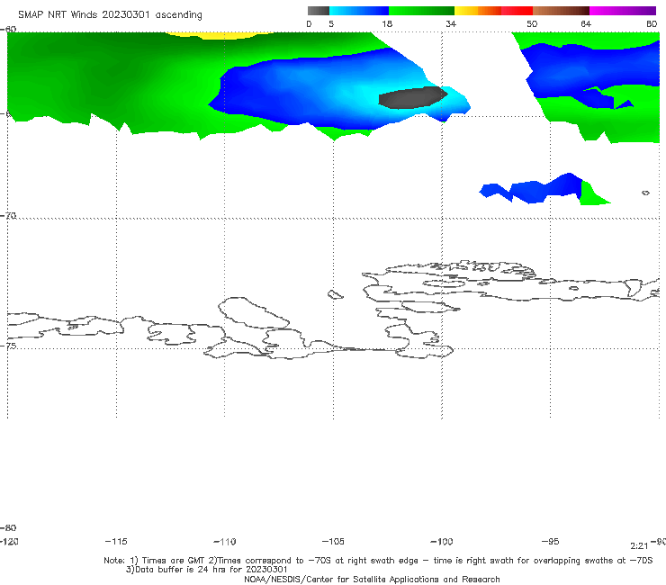Click the "80" label at the color bar end
The width and height of the screenshot is (666, 585).
652,24
